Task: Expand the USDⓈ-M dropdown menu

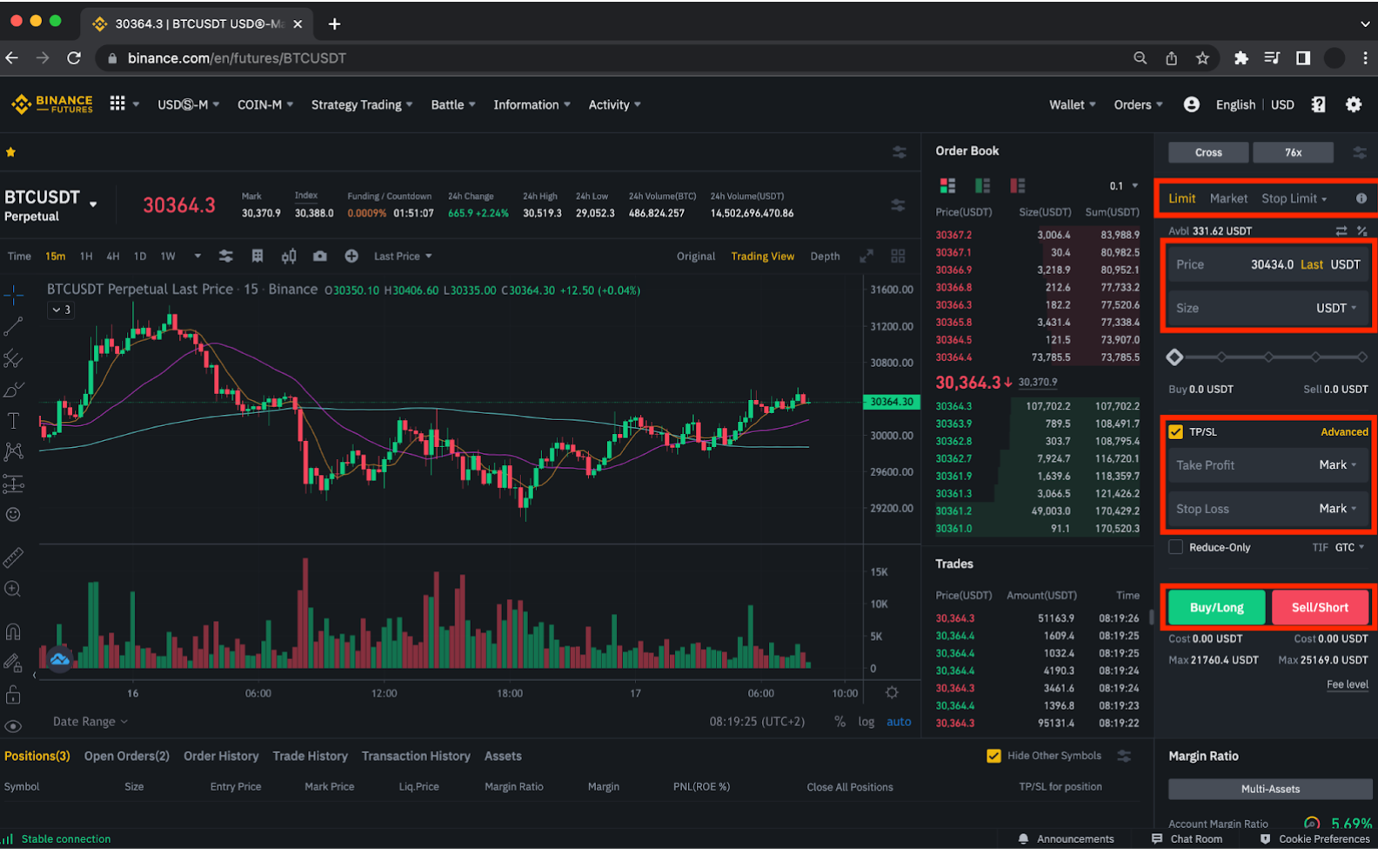Action: click(x=188, y=104)
